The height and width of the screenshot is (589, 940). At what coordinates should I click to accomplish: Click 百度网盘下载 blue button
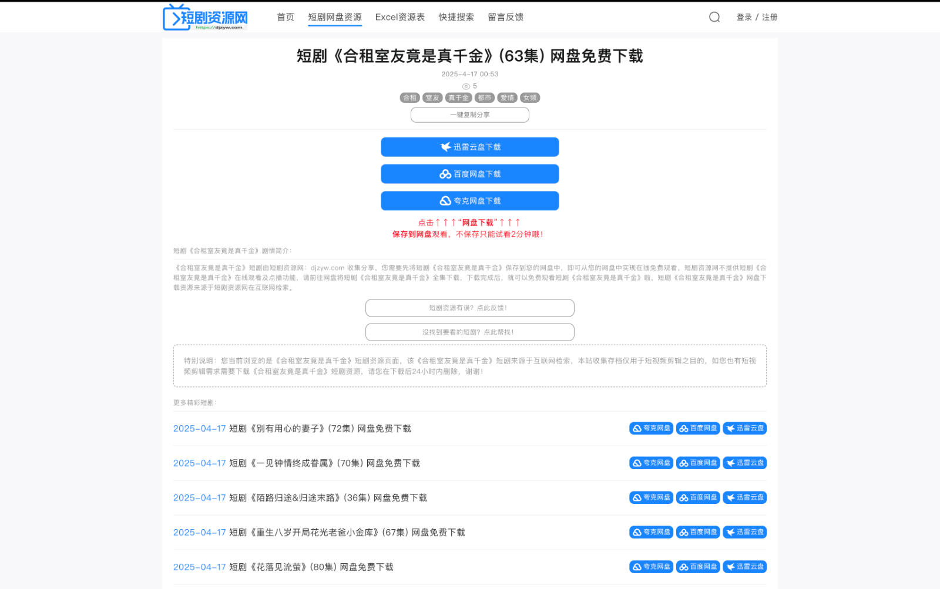click(470, 174)
